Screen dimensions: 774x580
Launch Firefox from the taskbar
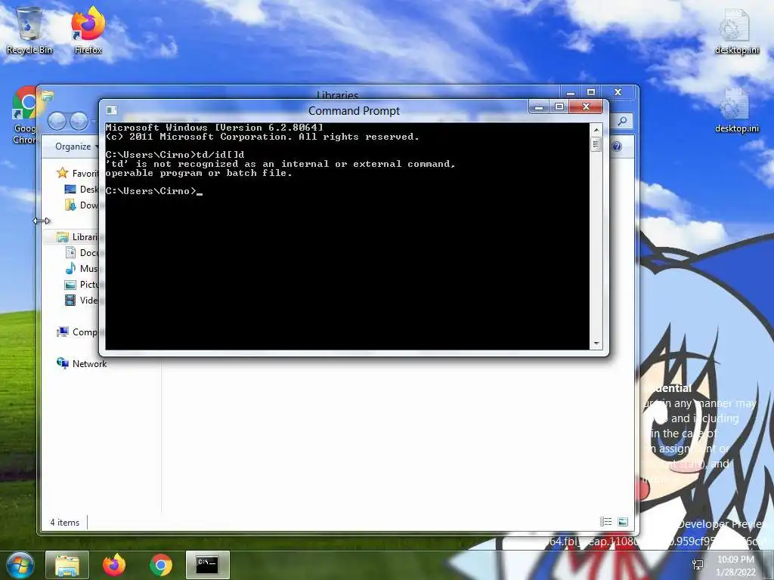[x=114, y=565]
